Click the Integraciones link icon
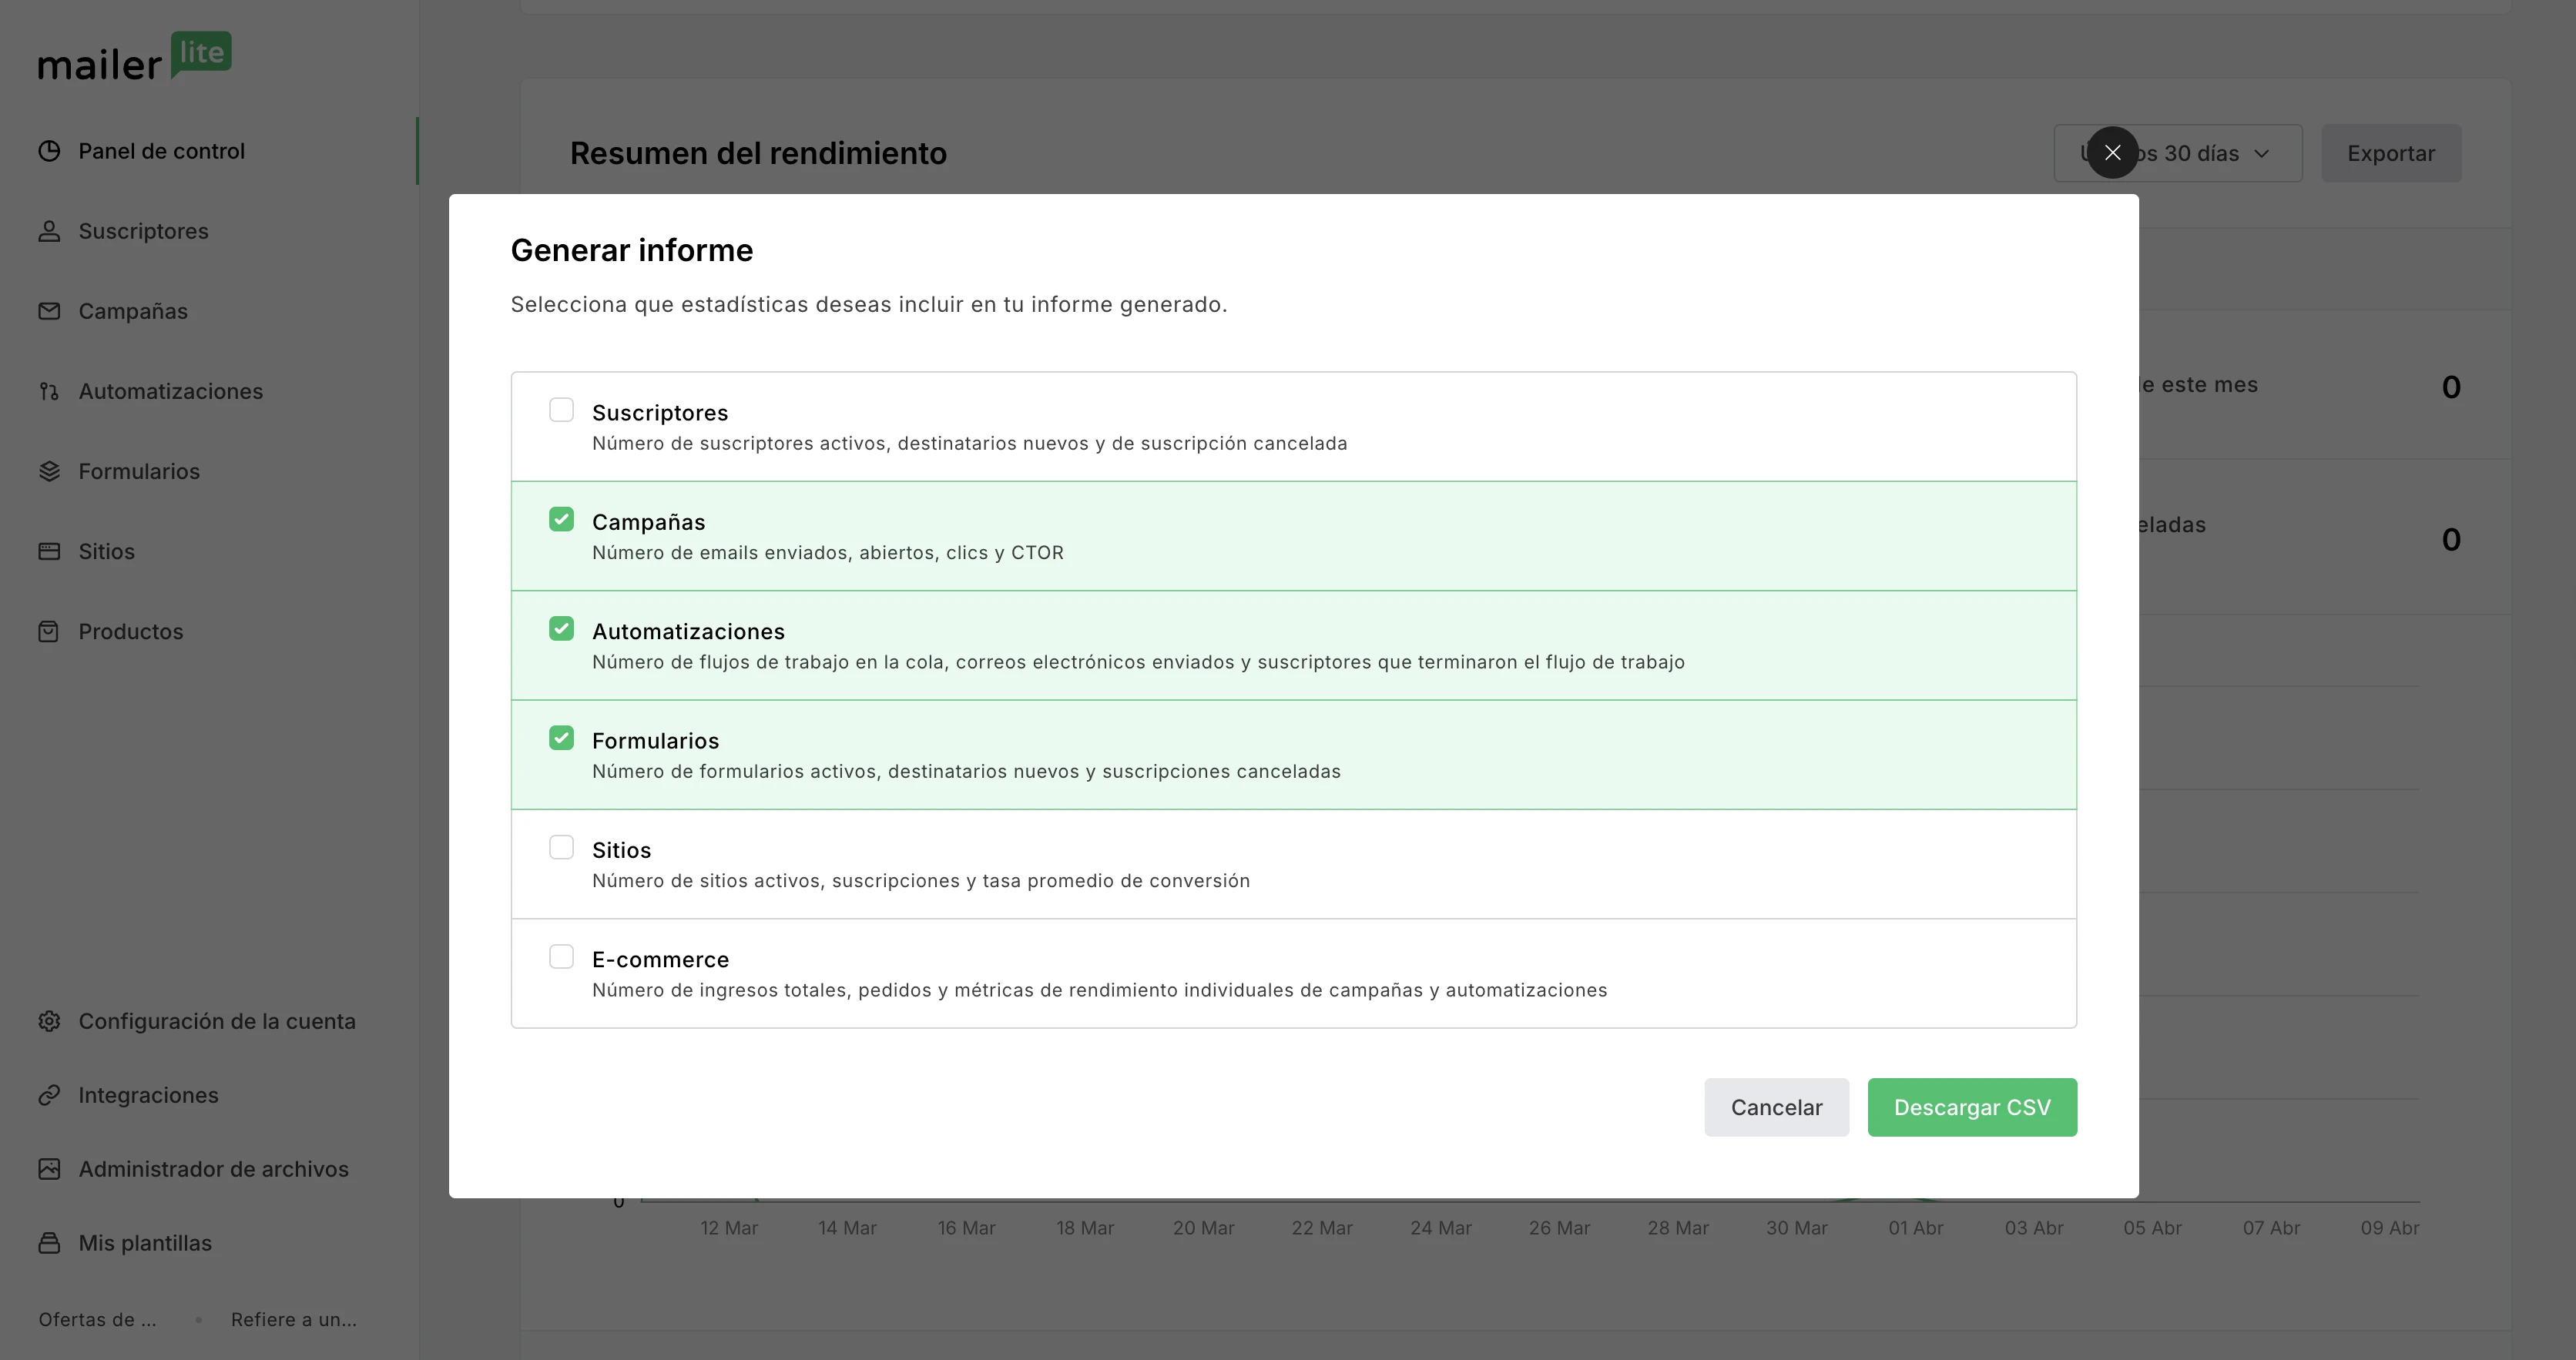 point(49,1095)
